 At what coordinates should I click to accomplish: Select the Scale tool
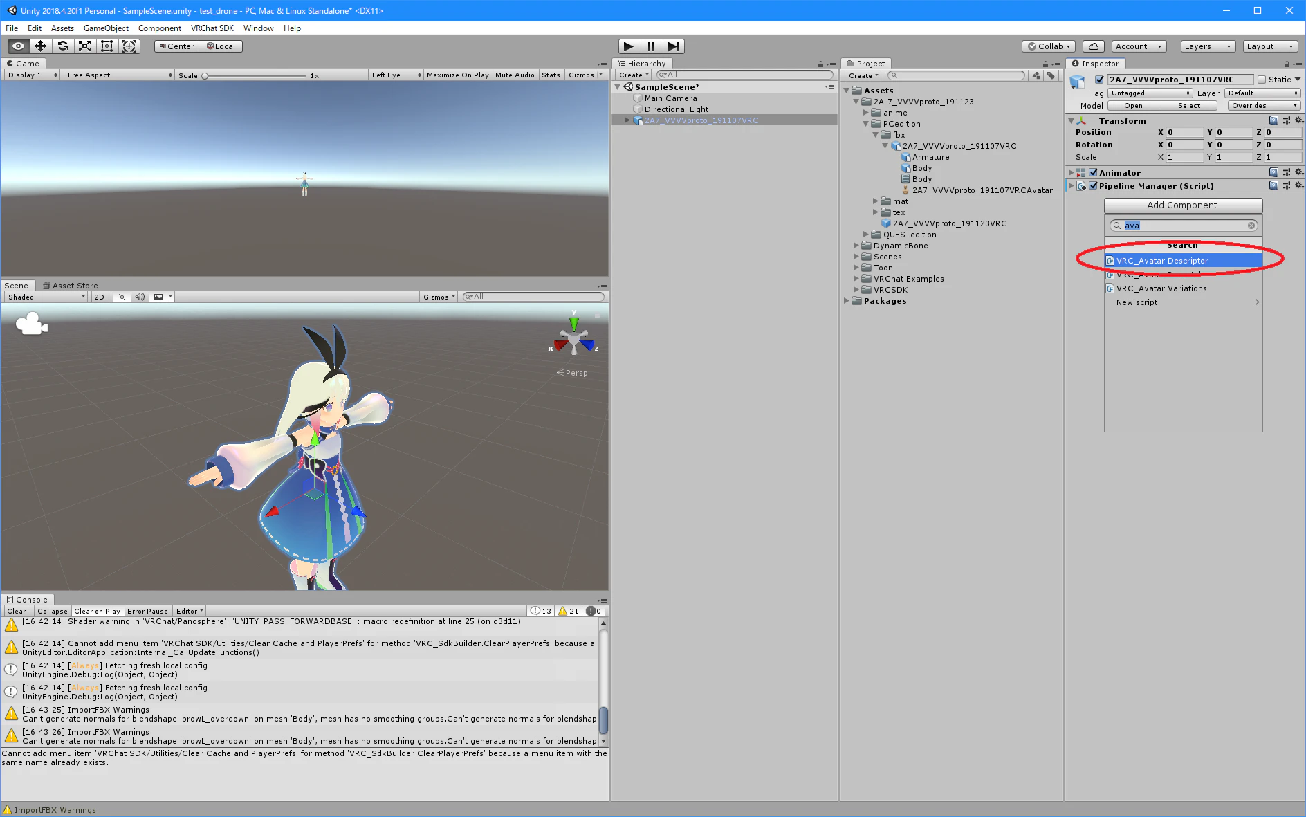[85, 46]
